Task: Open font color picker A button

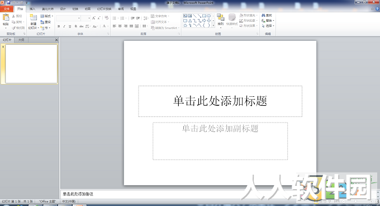Action: point(104,26)
